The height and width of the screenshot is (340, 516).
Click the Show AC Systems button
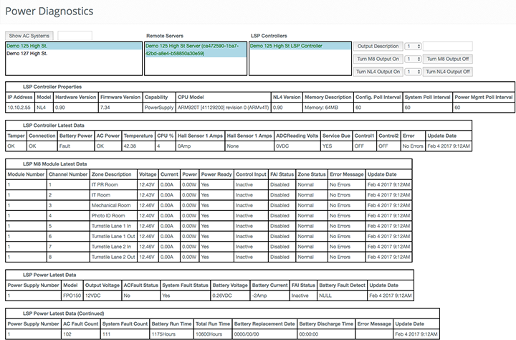(29, 35)
